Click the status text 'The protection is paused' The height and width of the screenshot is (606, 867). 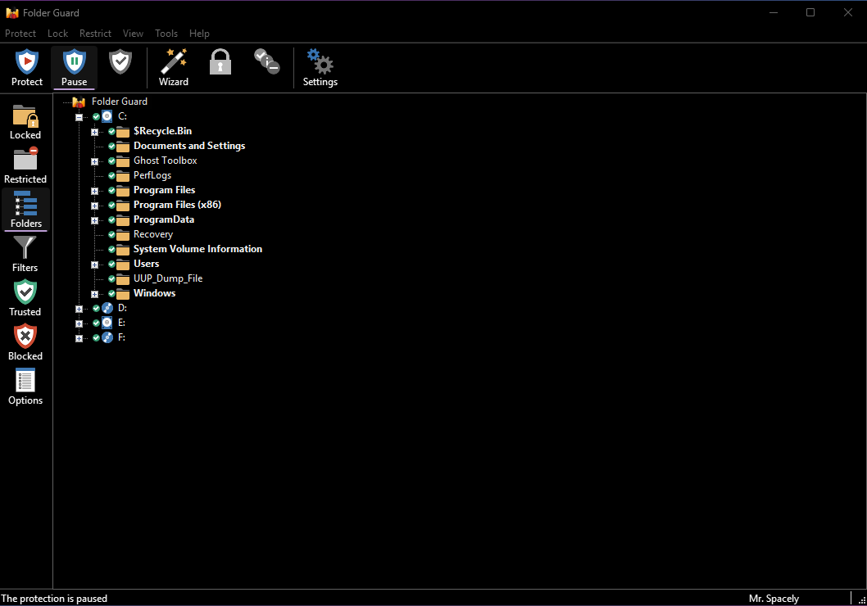coord(54,599)
